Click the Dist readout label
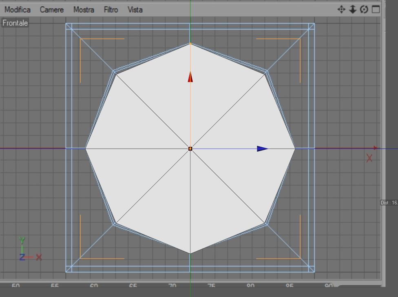This screenshot has width=398, height=297. click(389, 203)
